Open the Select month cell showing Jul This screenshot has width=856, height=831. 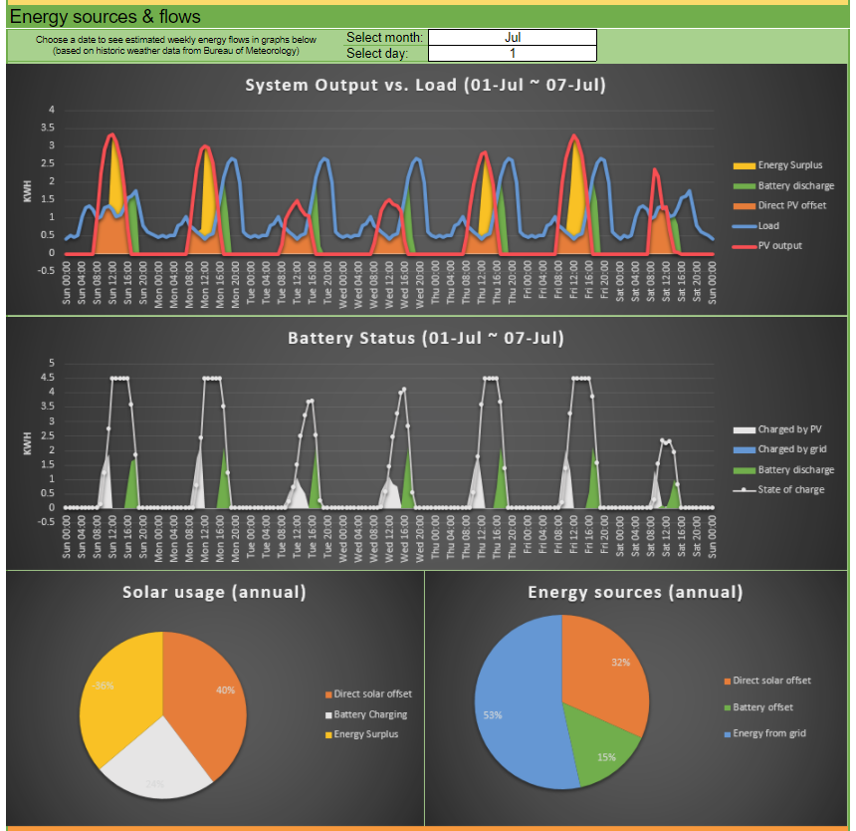513,38
